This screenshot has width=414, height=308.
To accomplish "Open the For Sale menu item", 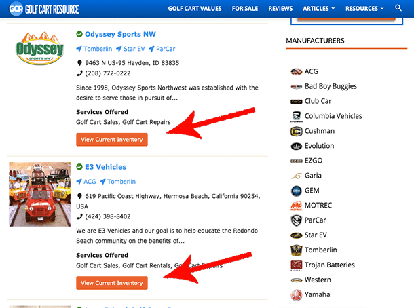I will (245, 9).
